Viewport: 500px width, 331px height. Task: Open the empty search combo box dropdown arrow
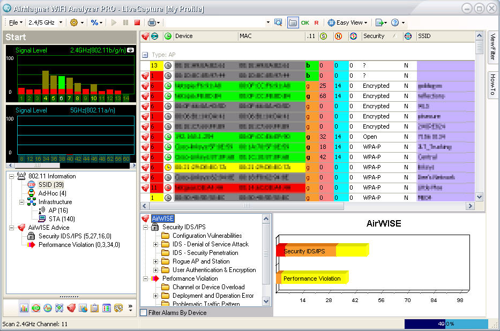pyautogui.click(x=268, y=22)
